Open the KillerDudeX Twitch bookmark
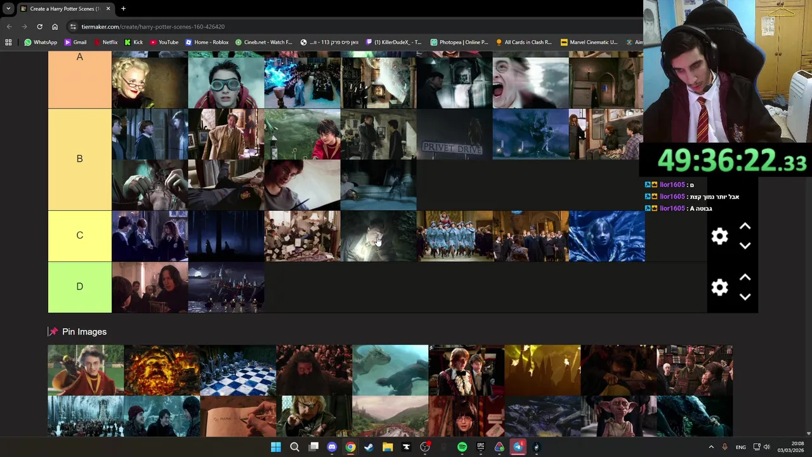The height and width of the screenshot is (457, 812). 393,42
